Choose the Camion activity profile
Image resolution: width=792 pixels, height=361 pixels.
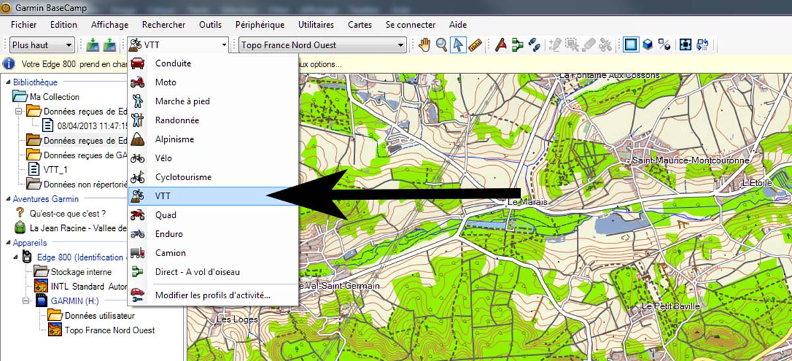click(213, 253)
